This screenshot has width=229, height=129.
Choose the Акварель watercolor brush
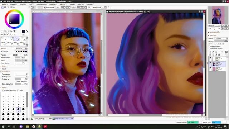click(x=23, y=39)
